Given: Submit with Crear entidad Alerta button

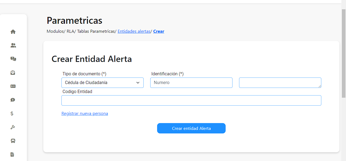Looking at the screenshot, I should (191, 128).
